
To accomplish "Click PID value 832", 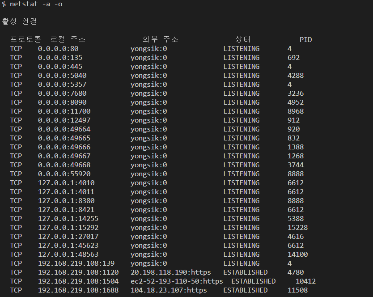I will [293, 138].
